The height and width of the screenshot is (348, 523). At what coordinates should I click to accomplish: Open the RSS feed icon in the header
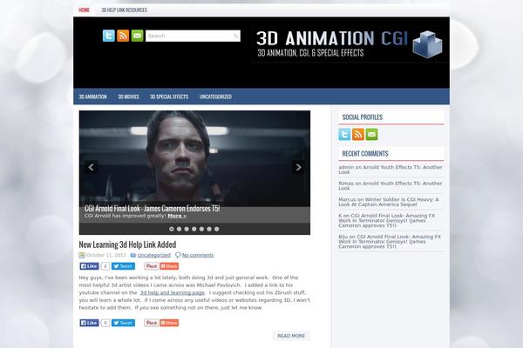point(123,36)
